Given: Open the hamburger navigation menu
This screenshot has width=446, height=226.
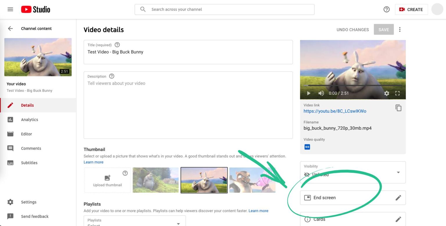Looking at the screenshot, I should pos(10,9).
